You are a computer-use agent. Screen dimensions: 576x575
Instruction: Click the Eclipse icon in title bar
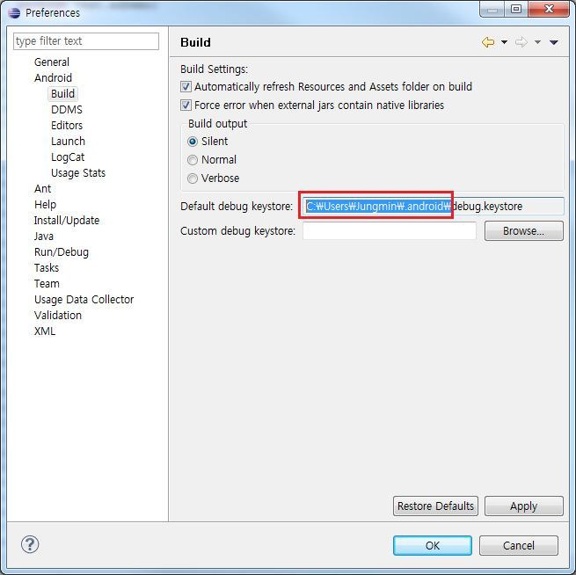(x=14, y=13)
